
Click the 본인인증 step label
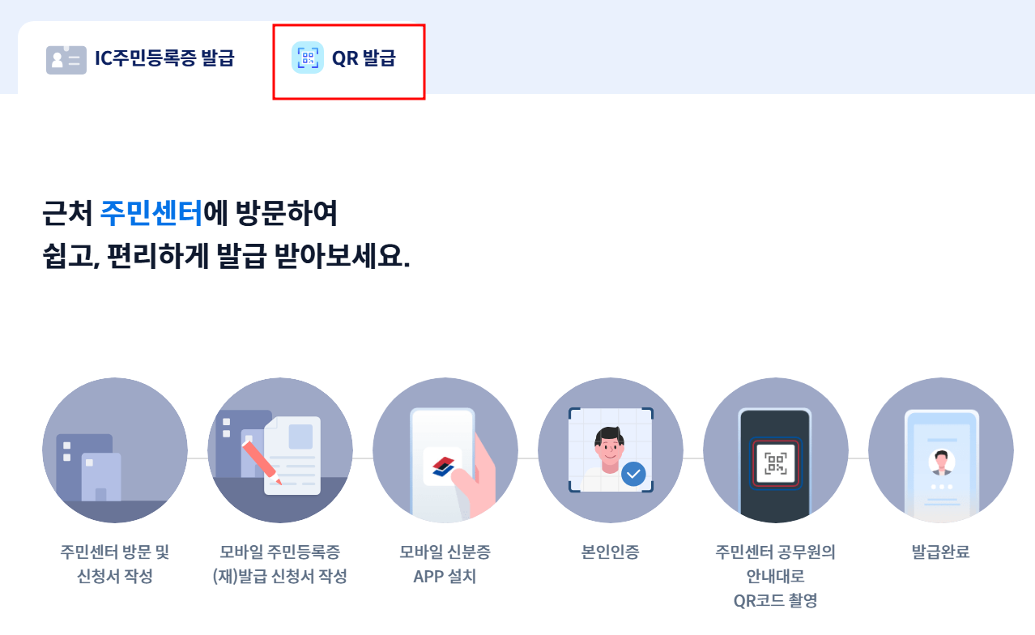(611, 552)
